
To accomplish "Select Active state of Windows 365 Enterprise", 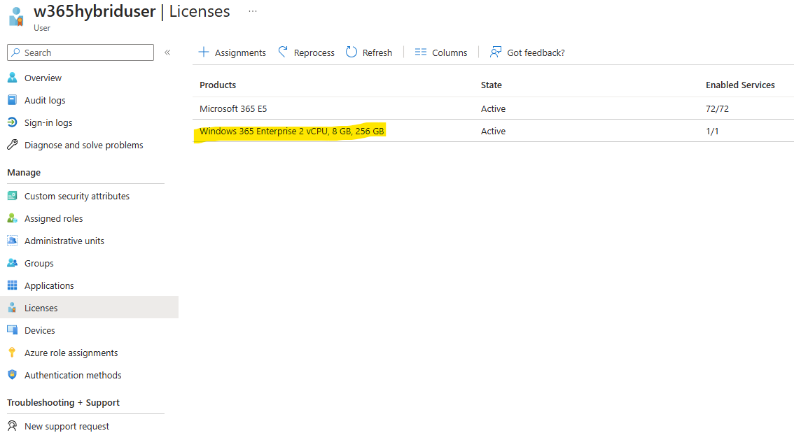I will tap(493, 131).
